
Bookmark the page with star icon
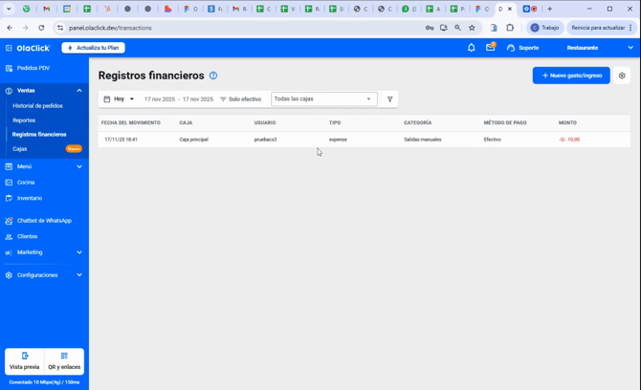click(x=472, y=28)
